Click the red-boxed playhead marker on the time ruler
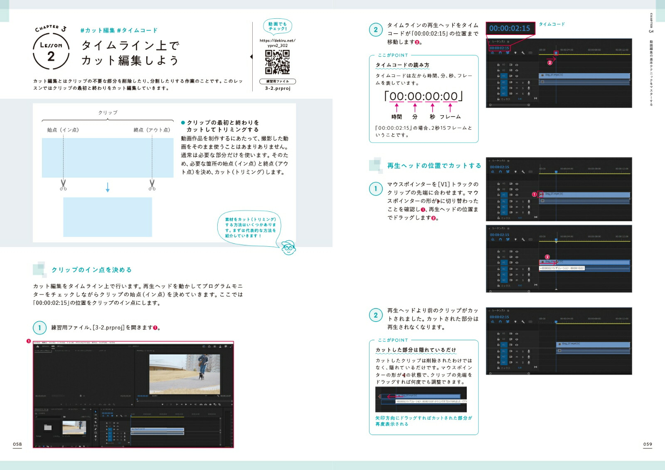 tap(556, 53)
